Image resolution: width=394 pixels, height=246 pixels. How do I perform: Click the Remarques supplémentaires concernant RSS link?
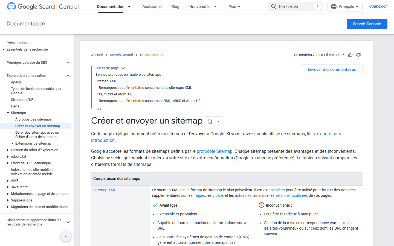click(149, 101)
